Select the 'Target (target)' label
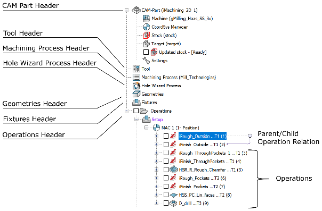The height and width of the screenshot is (211, 322). tap(166, 44)
